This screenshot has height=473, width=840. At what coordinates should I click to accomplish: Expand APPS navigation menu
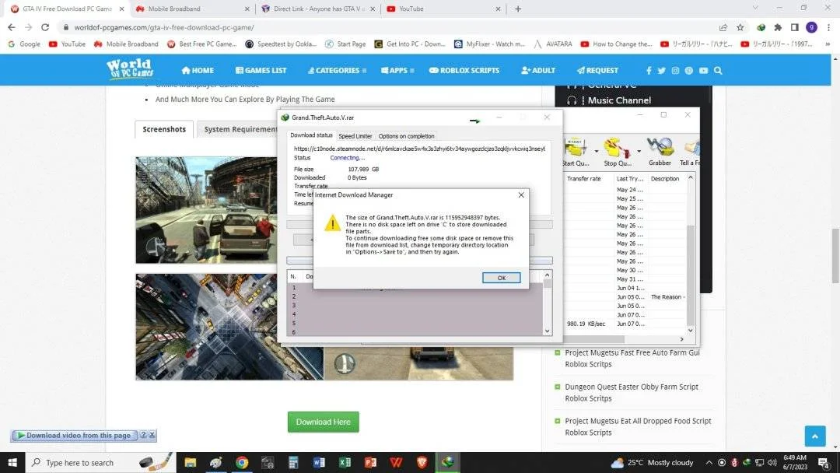(x=397, y=70)
